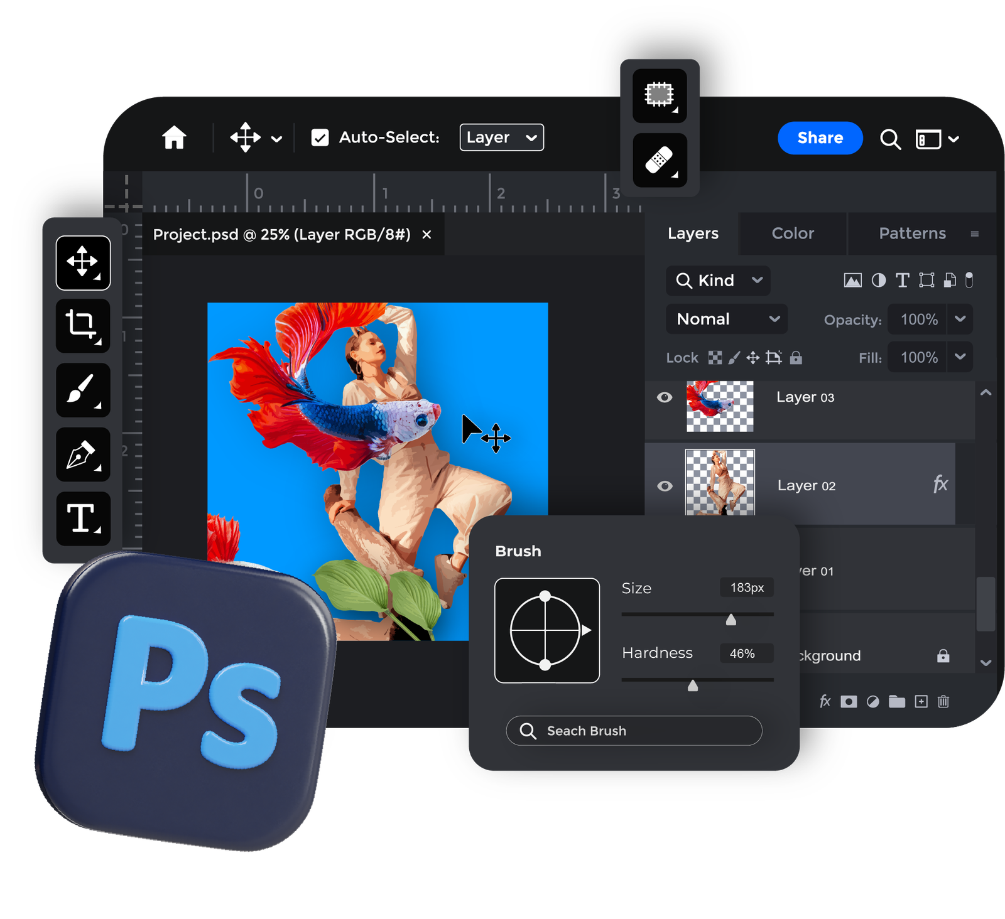Choose the Healing Brush bandage tool
1005x919 pixels.
[660, 160]
